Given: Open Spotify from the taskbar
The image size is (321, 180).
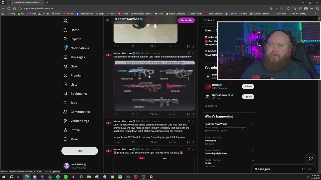Looking at the screenshot, I should pyautogui.click(x=58, y=177).
